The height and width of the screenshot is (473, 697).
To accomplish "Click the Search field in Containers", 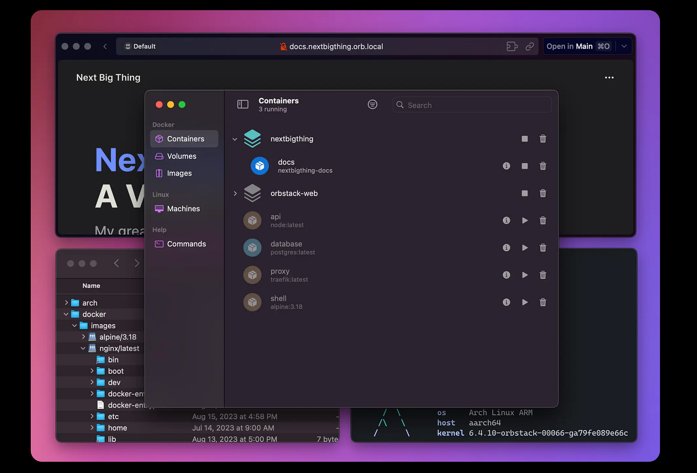I will pos(472,105).
